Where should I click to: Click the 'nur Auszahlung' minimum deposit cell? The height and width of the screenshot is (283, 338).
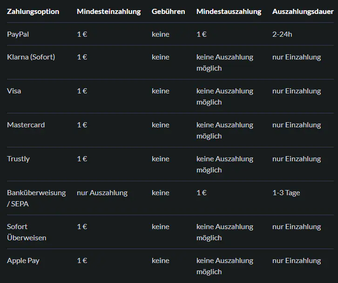[x=102, y=192]
